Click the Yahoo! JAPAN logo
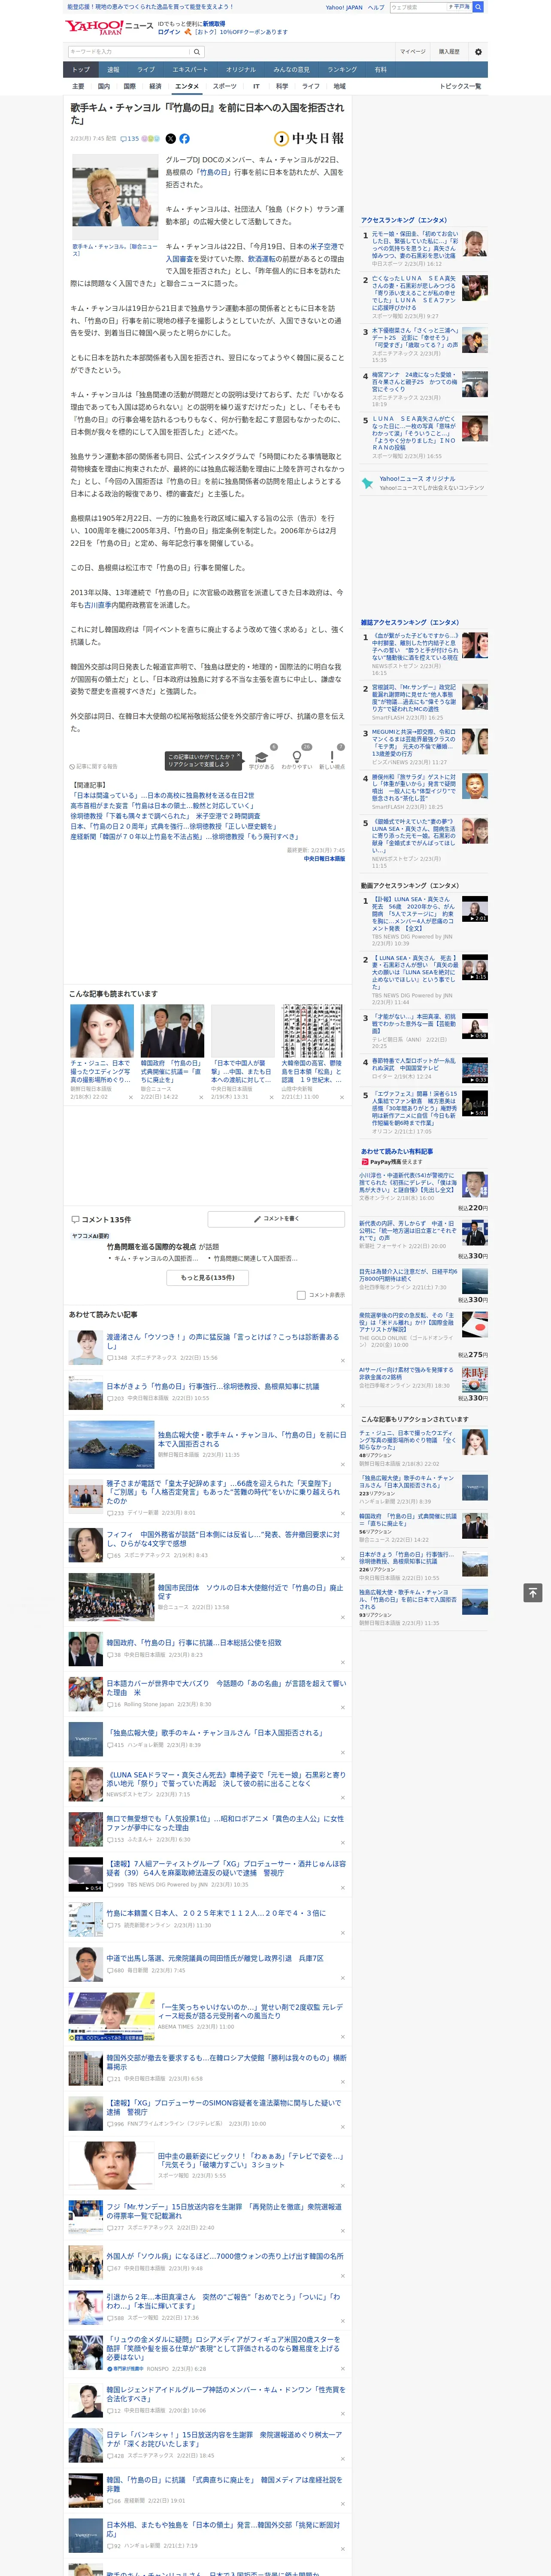This screenshot has height=2576, width=551. (95, 28)
